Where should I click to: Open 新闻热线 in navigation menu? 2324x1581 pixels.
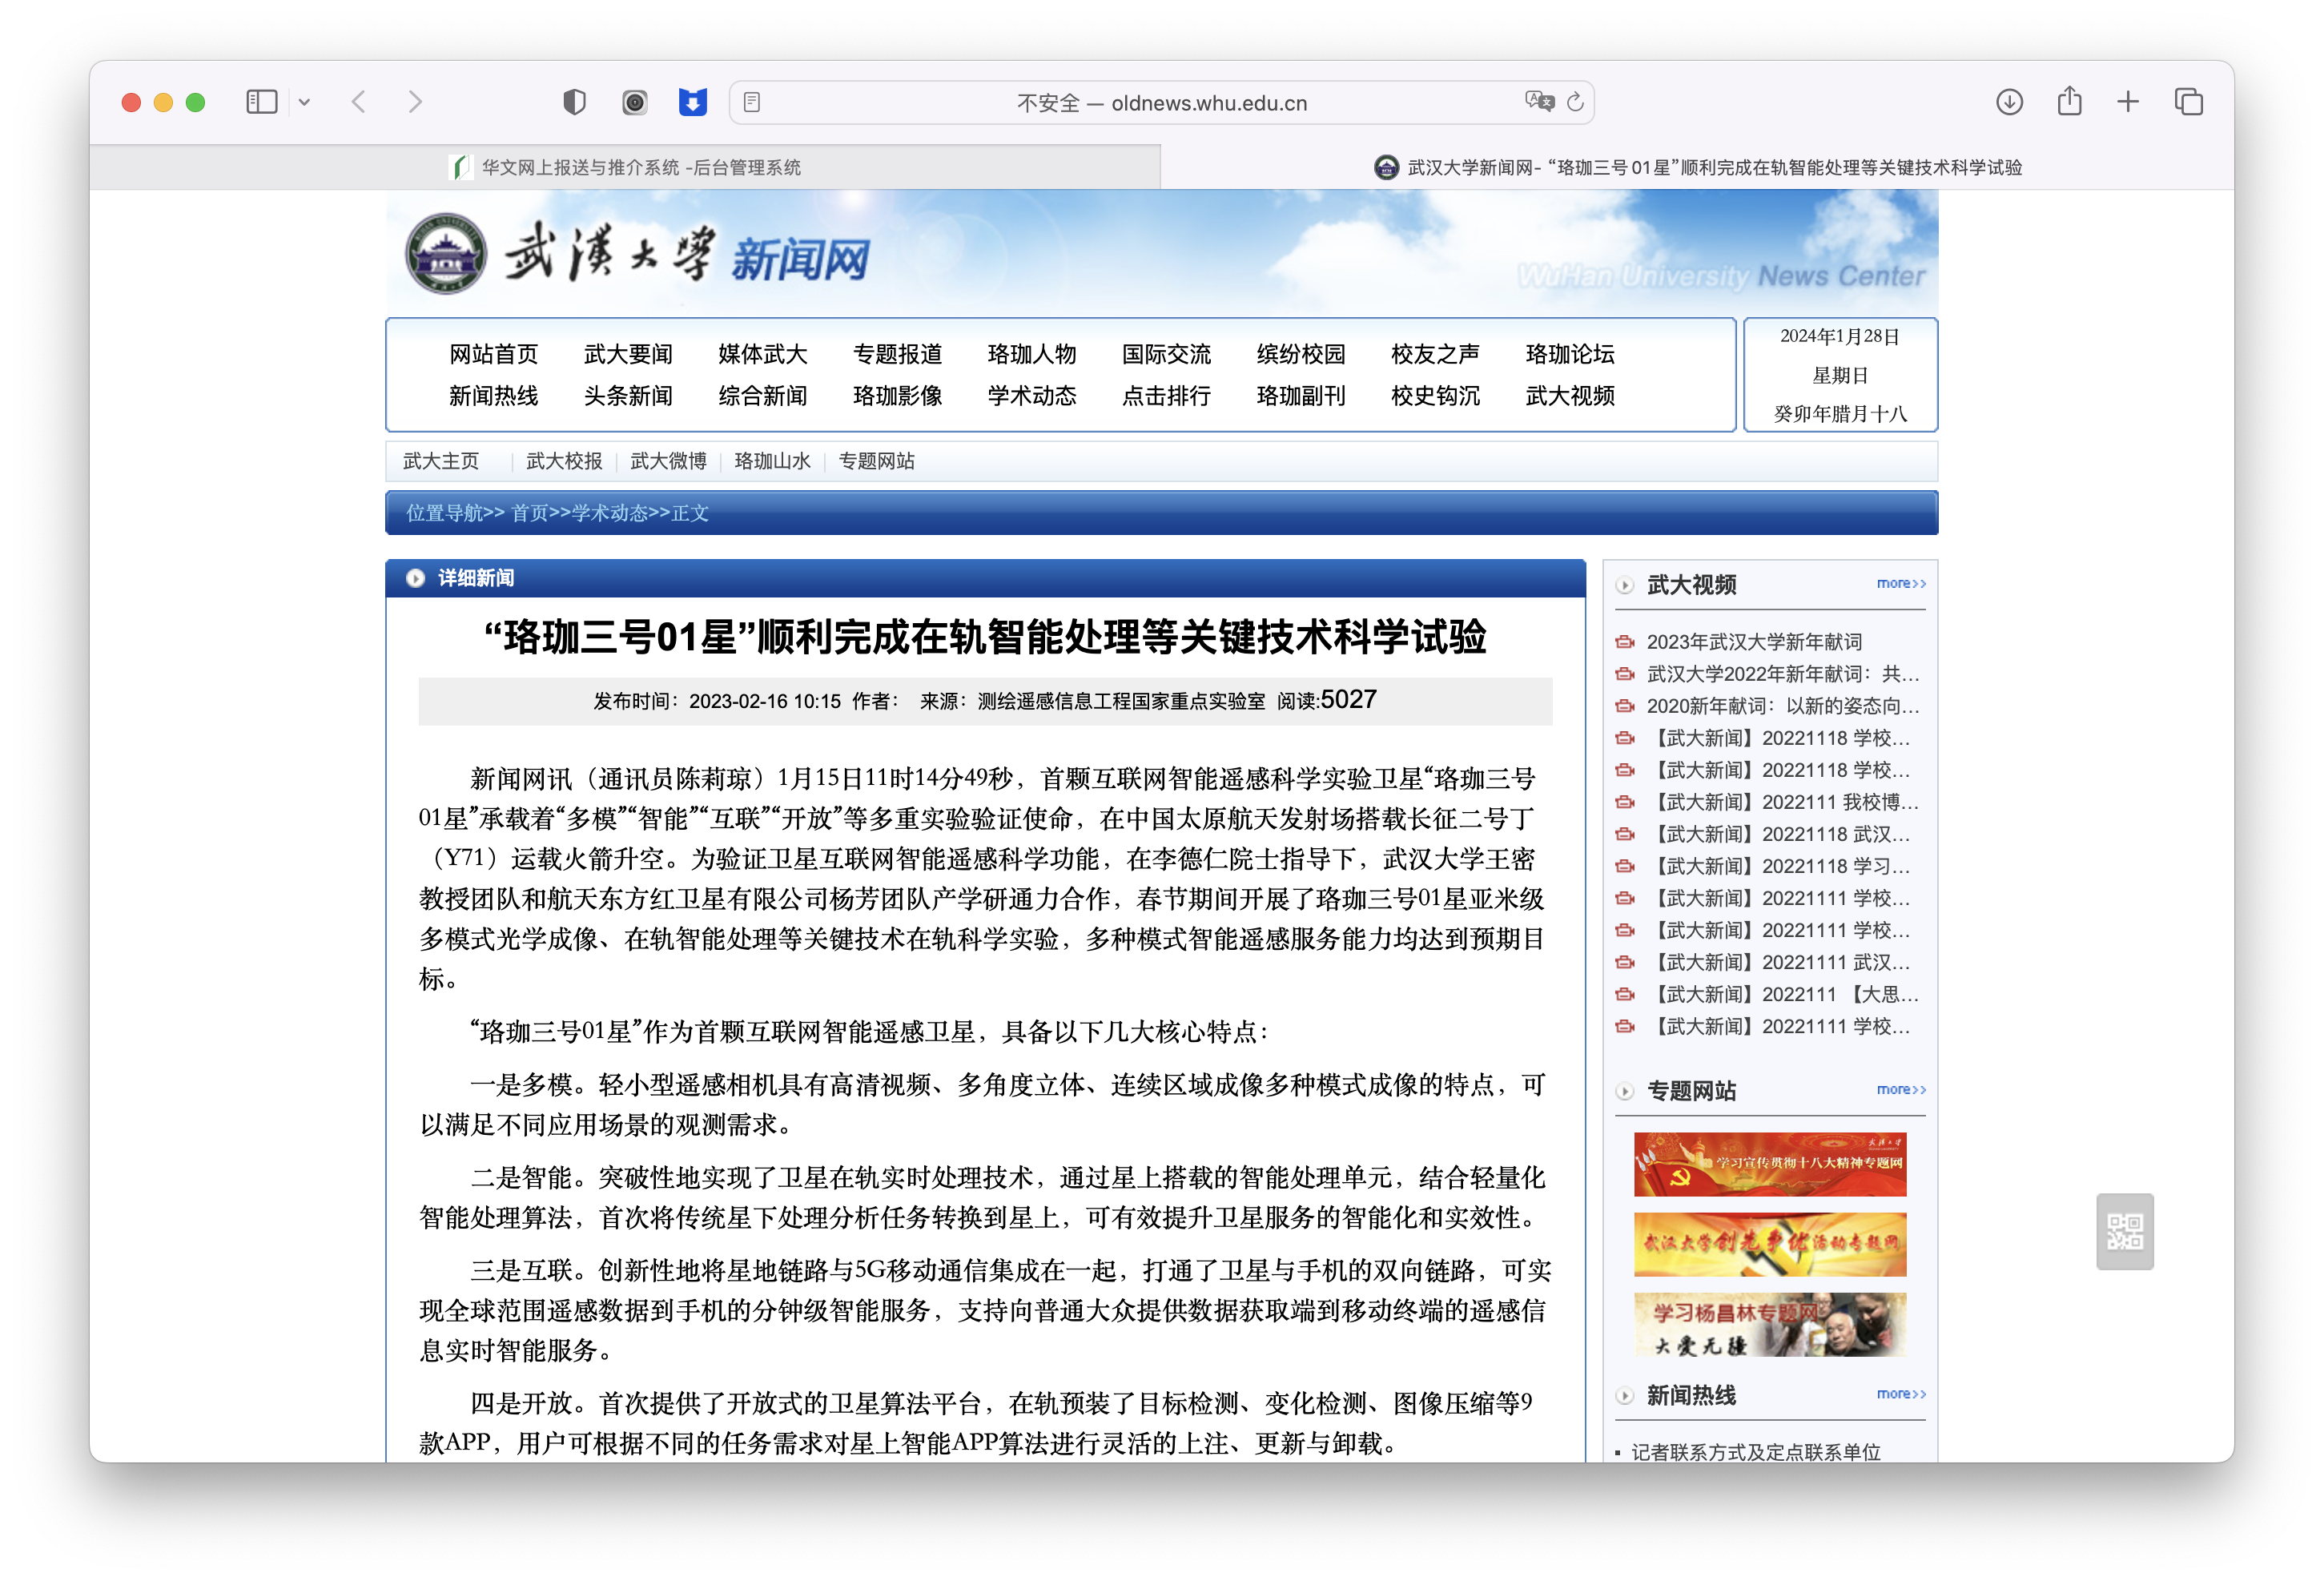(493, 396)
